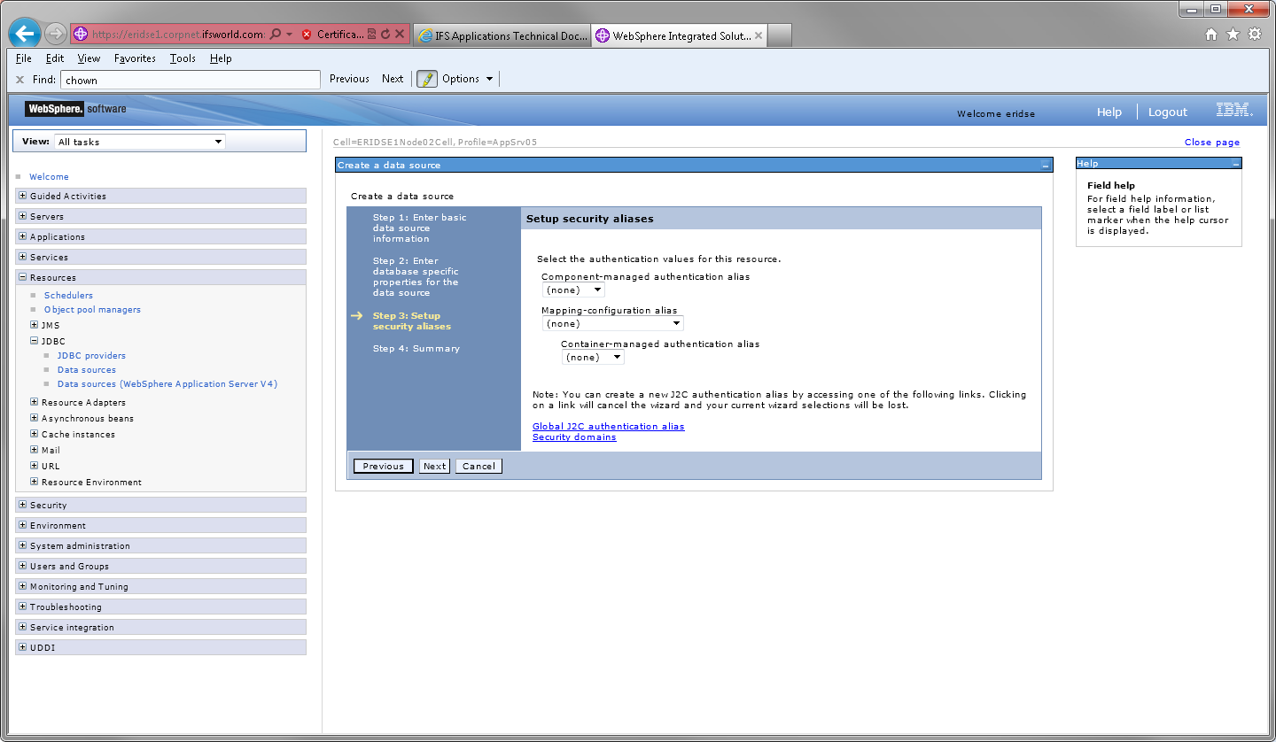Open the View menu

pos(89,58)
